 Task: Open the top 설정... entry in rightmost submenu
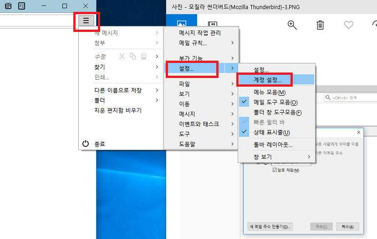coord(261,70)
